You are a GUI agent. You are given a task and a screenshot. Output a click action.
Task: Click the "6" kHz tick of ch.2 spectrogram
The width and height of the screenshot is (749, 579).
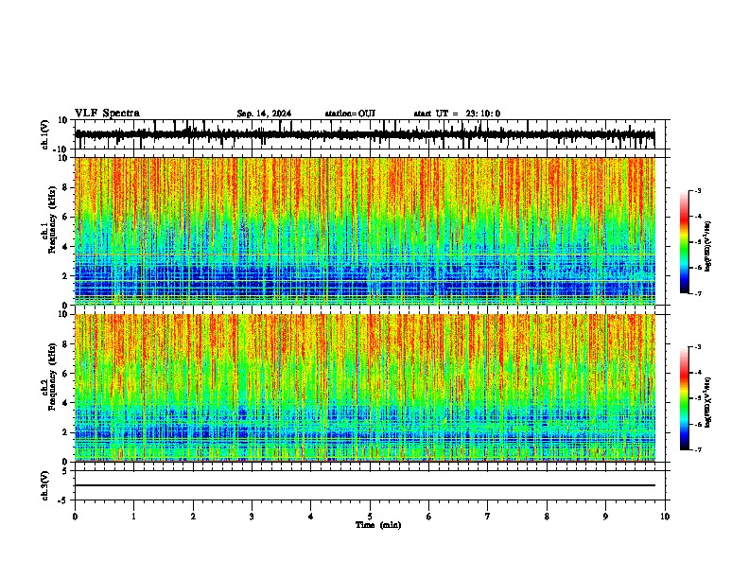65,374
